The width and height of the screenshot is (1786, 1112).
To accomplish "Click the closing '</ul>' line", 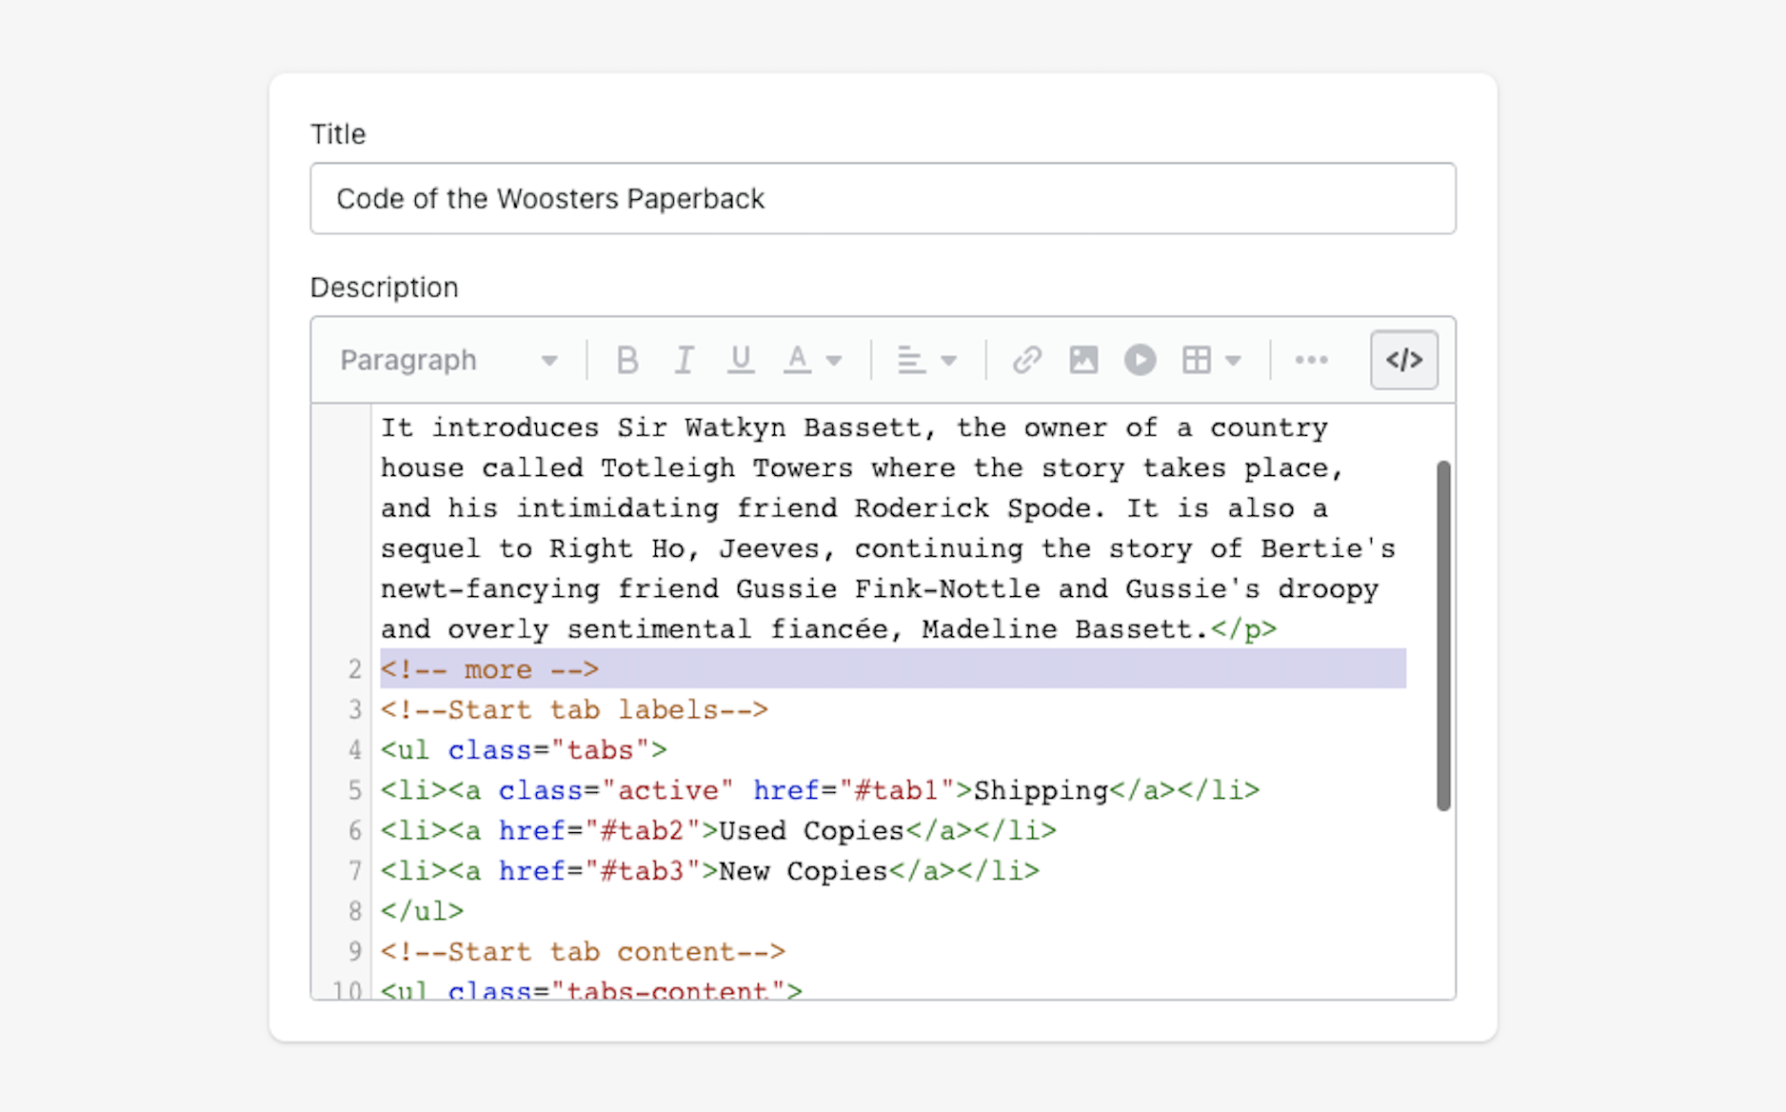I will tap(422, 911).
